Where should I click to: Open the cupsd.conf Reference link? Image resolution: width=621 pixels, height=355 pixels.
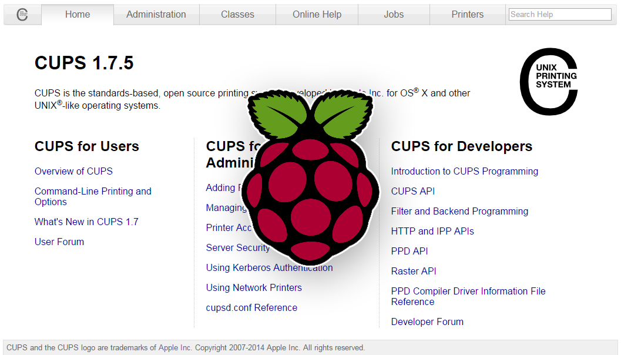point(251,308)
